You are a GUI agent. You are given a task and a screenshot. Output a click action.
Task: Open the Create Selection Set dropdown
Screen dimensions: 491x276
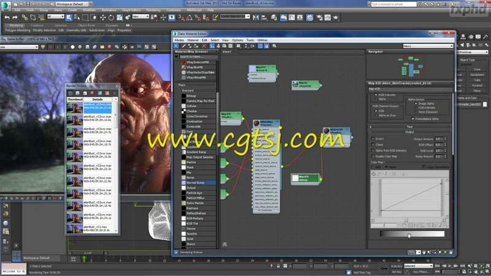[x=235, y=17]
